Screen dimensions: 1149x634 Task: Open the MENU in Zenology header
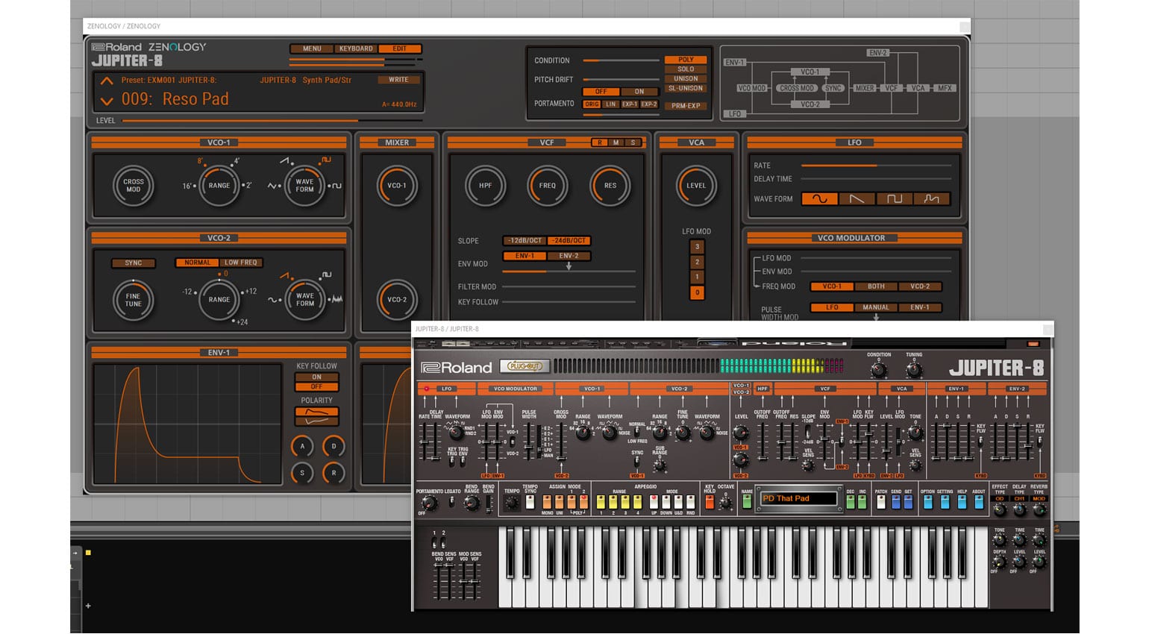click(x=312, y=48)
